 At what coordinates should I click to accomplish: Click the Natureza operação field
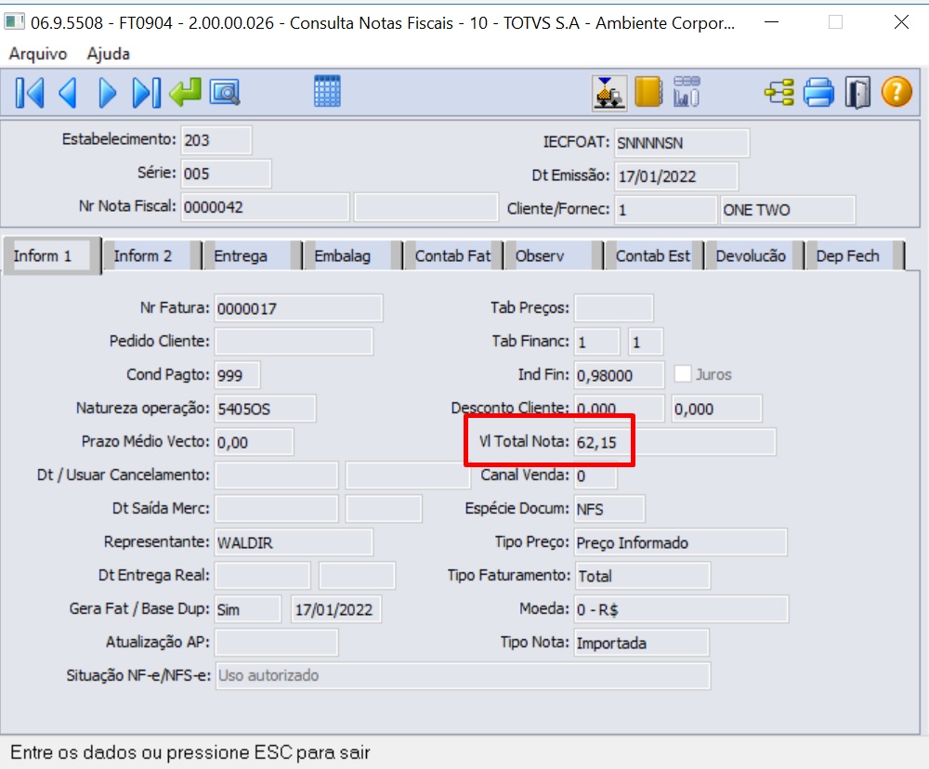point(266,409)
